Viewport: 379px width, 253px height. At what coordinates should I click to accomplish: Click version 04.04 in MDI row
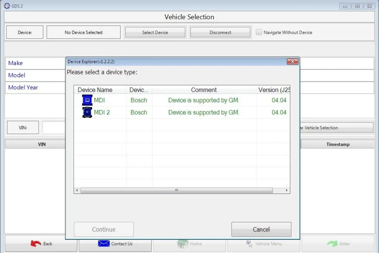tap(279, 100)
